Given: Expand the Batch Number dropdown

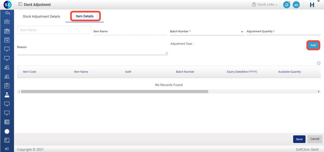Looking at the screenshot, I should (x=242, y=32).
